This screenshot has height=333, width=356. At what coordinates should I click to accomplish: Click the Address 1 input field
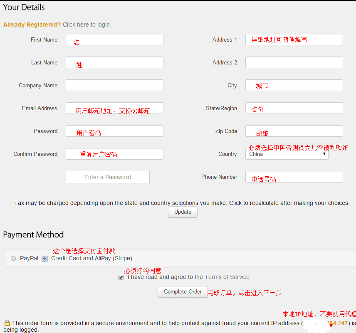tap(294, 39)
